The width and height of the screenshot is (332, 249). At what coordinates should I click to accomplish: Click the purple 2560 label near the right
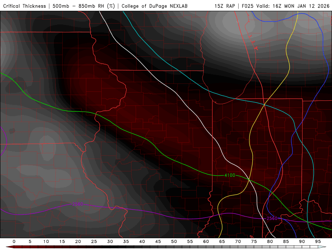272,218
